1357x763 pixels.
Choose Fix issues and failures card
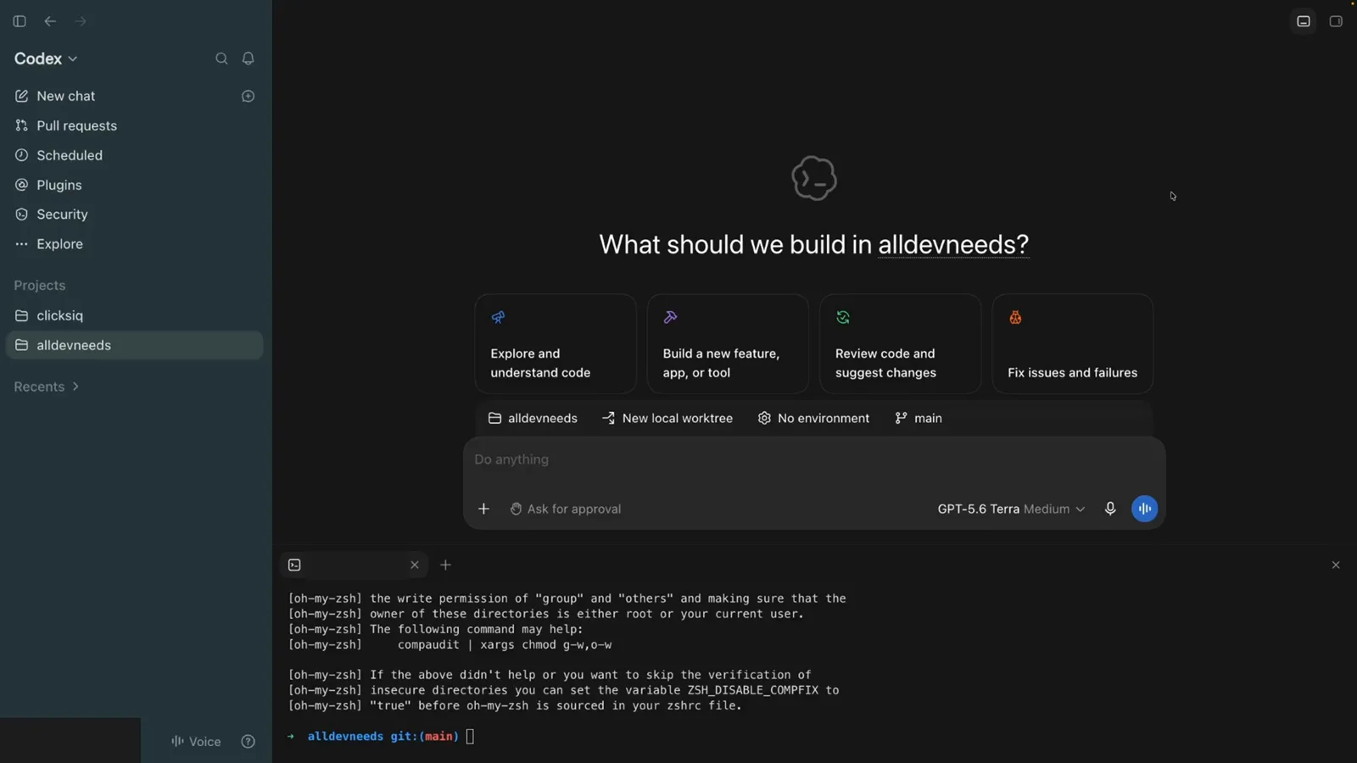tap(1072, 343)
